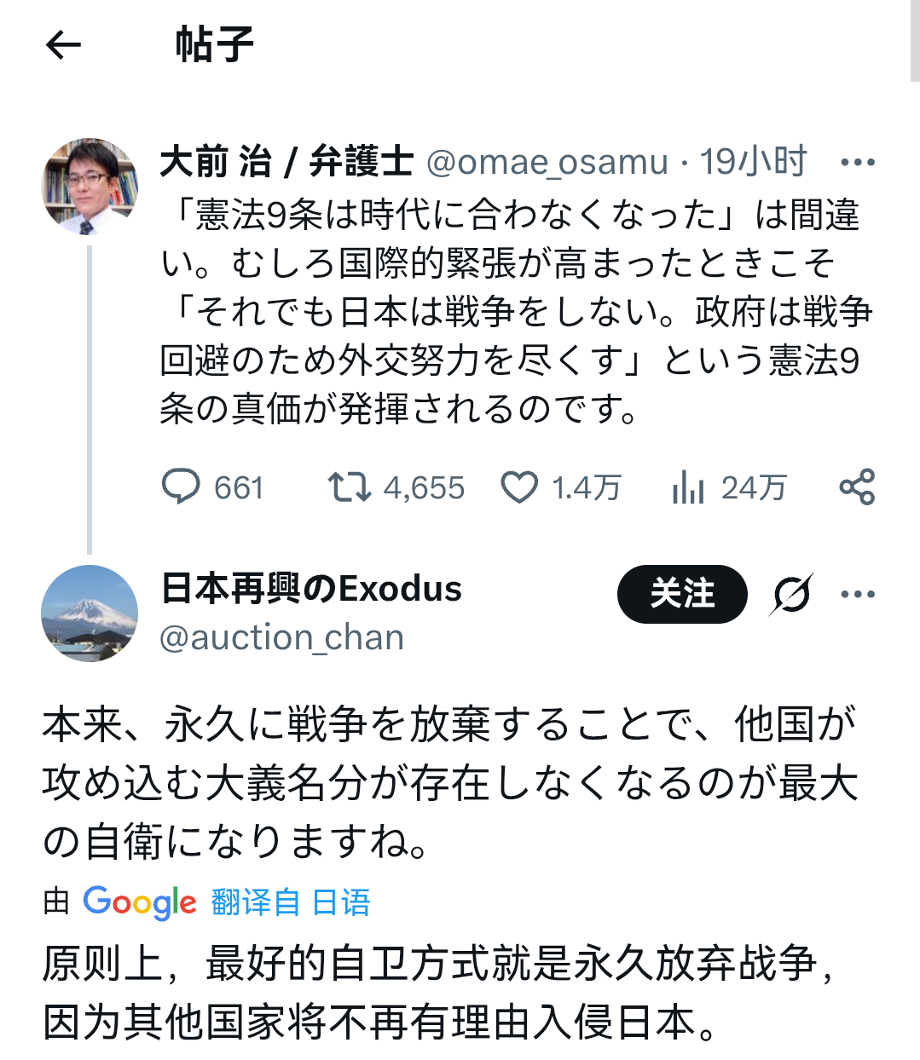Open the Grok icon beside 关注

[x=791, y=594]
